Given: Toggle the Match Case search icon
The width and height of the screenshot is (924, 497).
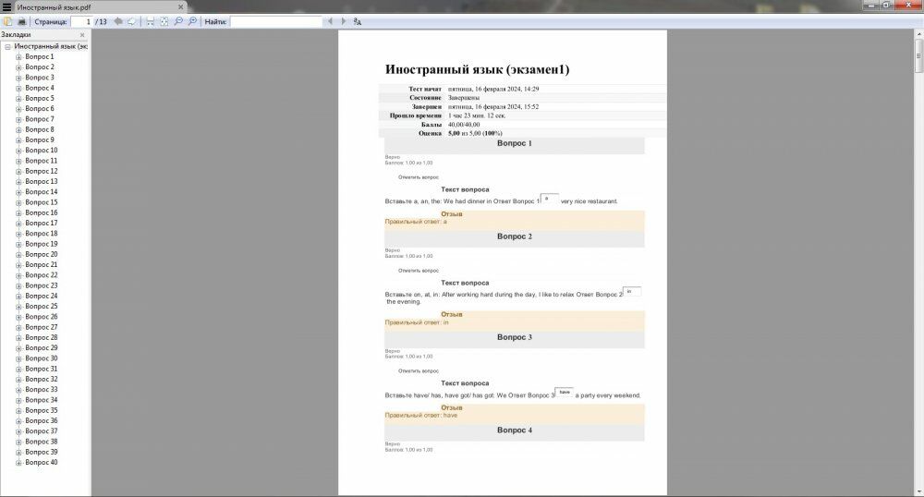Looking at the screenshot, I should click(357, 21).
